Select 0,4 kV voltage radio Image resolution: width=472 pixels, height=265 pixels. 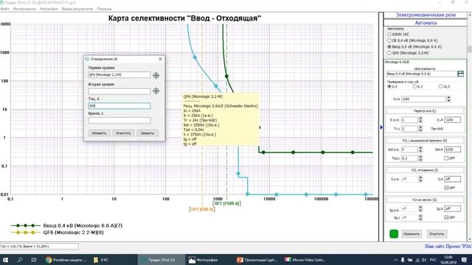pyautogui.click(x=389, y=86)
